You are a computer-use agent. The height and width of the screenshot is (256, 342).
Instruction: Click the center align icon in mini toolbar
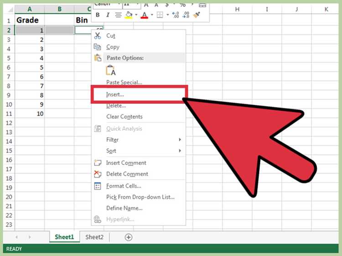[x=118, y=15]
